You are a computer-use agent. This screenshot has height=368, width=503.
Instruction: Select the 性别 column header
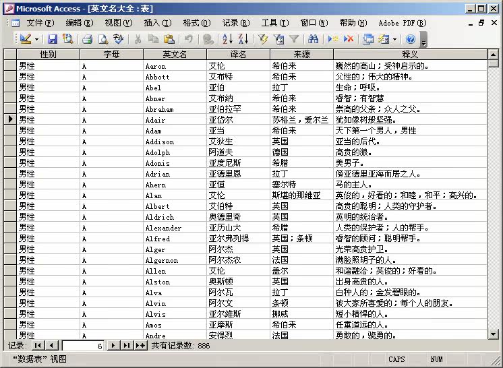(x=48, y=54)
